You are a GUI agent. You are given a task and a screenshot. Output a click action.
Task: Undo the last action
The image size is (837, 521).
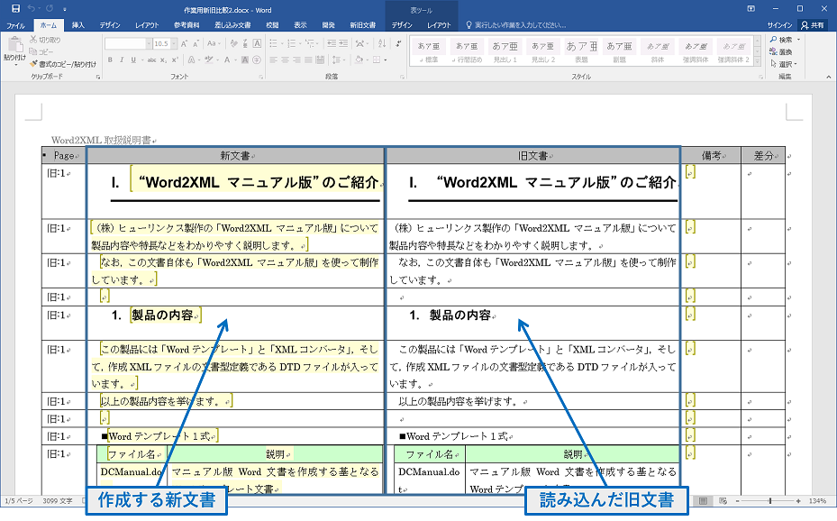(32, 8)
